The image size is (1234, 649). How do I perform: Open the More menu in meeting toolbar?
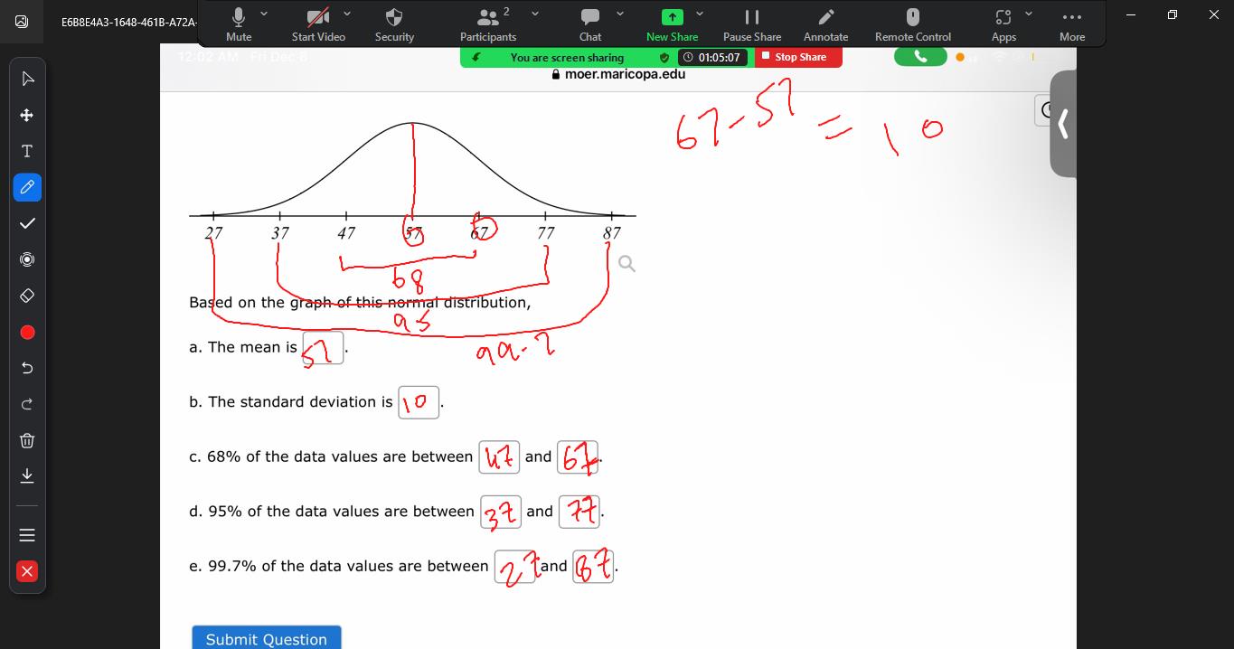[1072, 24]
